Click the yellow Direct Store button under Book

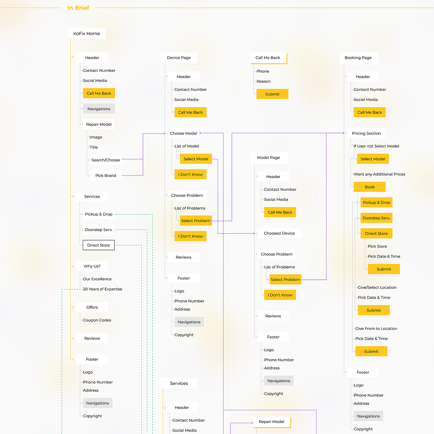click(x=376, y=234)
